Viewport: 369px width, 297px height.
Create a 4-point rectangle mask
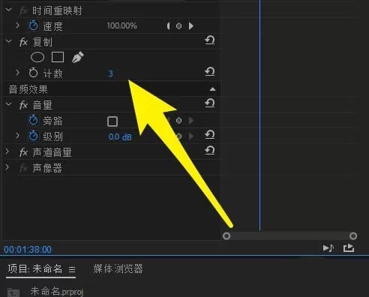tap(58, 57)
